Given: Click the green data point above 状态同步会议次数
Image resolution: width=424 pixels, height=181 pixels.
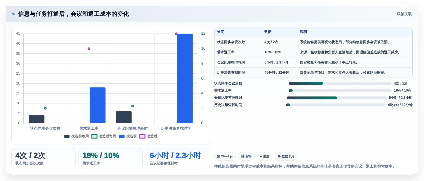Looking at the screenshot, I should (45, 108).
